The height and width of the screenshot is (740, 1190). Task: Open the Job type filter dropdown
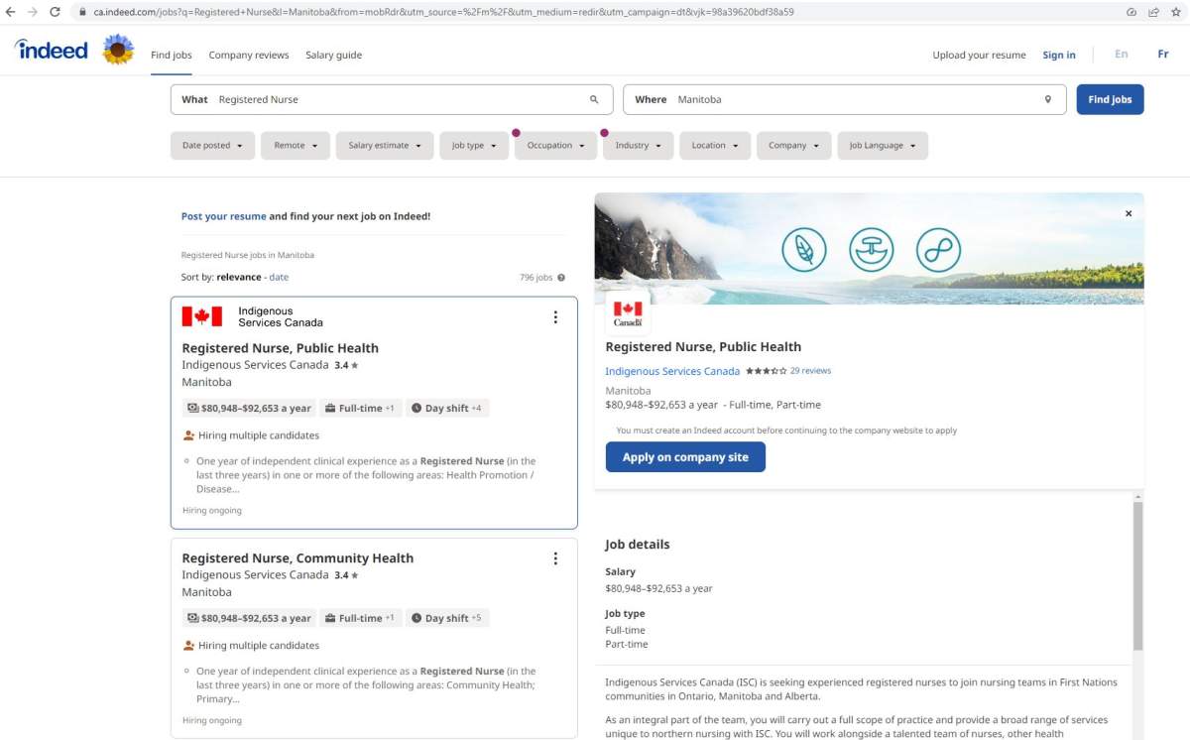click(x=474, y=146)
